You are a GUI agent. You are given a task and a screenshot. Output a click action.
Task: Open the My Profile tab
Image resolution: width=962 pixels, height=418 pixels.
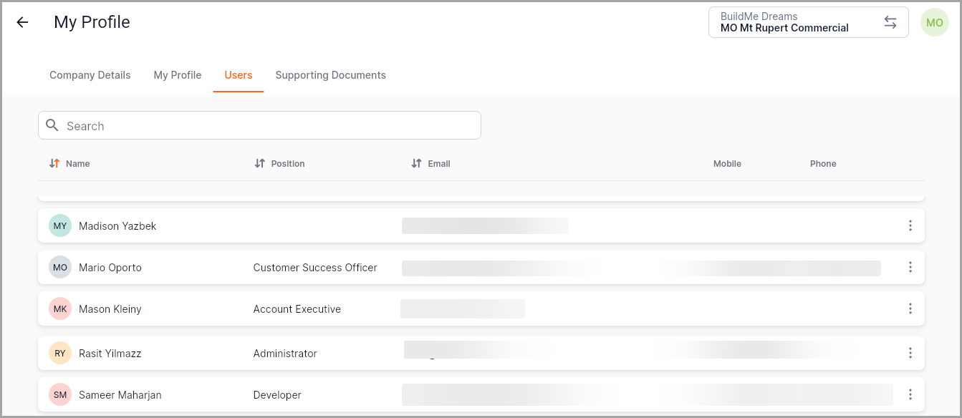pos(177,75)
